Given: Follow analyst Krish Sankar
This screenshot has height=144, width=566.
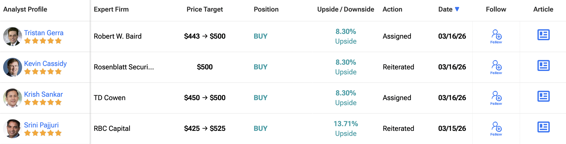Looking at the screenshot, I should pos(496,98).
